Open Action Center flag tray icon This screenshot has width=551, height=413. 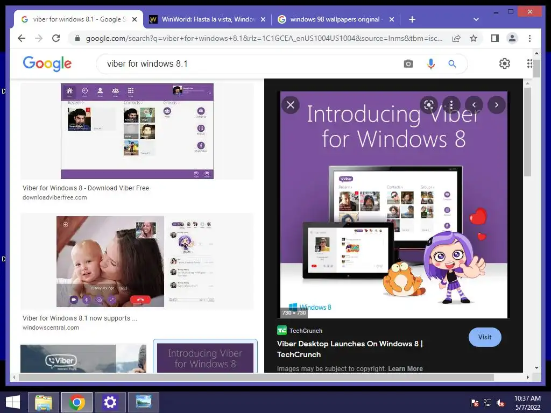475,403
